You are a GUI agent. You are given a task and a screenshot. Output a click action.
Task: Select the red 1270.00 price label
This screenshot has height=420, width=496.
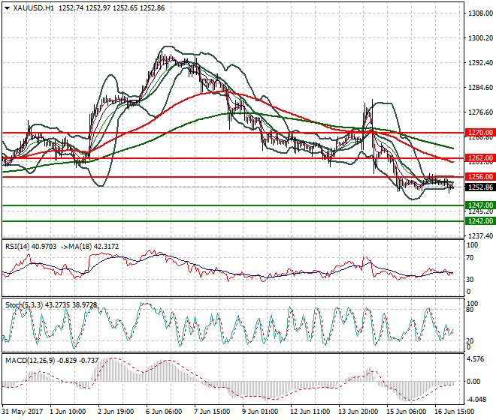pos(479,132)
